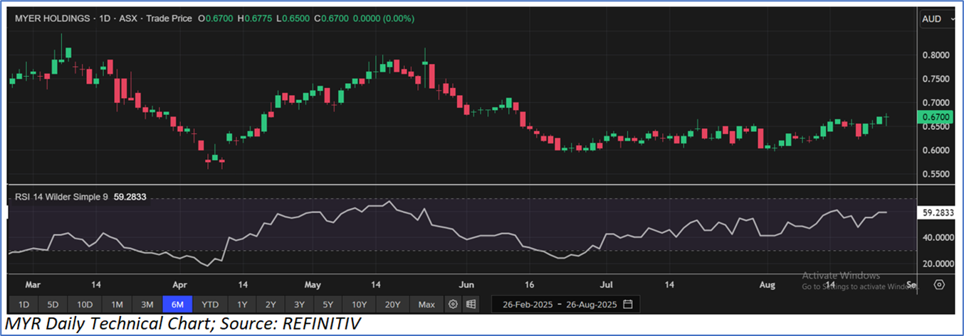Select the 3M time range
The image size is (964, 336).
click(147, 305)
